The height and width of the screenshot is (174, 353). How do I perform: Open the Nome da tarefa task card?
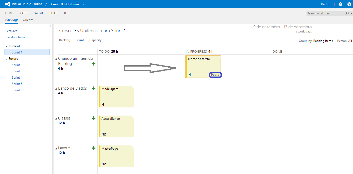pyautogui.click(x=203, y=67)
